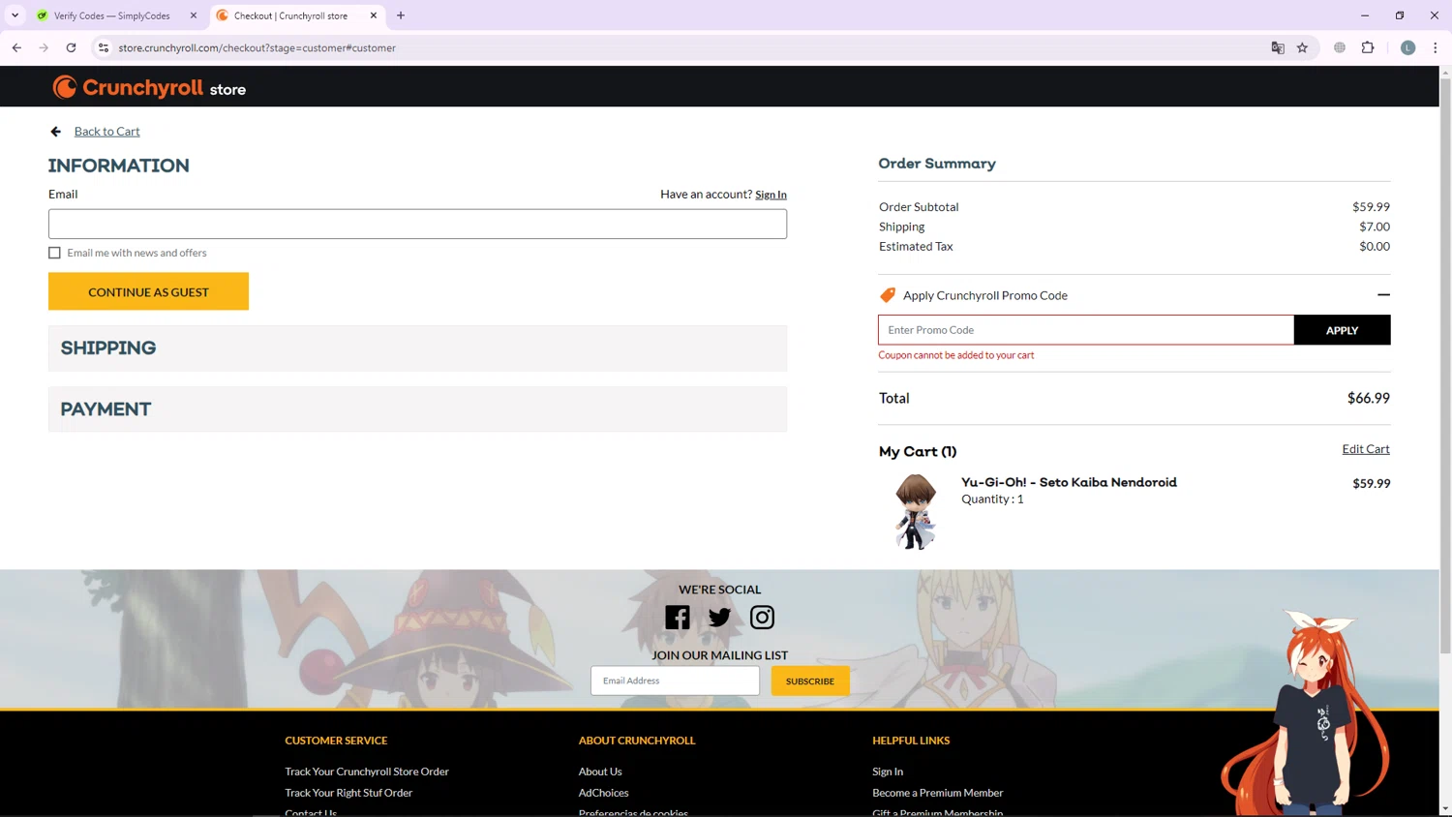Close the Checkout Crunchyroll store tab
Image resolution: width=1452 pixels, height=817 pixels.
pyautogui.click(x=374, y=15)
